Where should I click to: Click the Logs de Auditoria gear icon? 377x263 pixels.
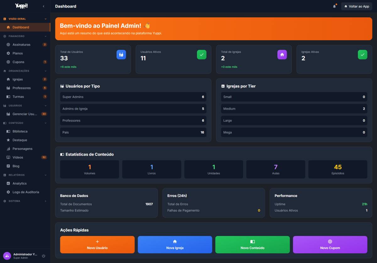pyautogui.click(x=8, y=192)
